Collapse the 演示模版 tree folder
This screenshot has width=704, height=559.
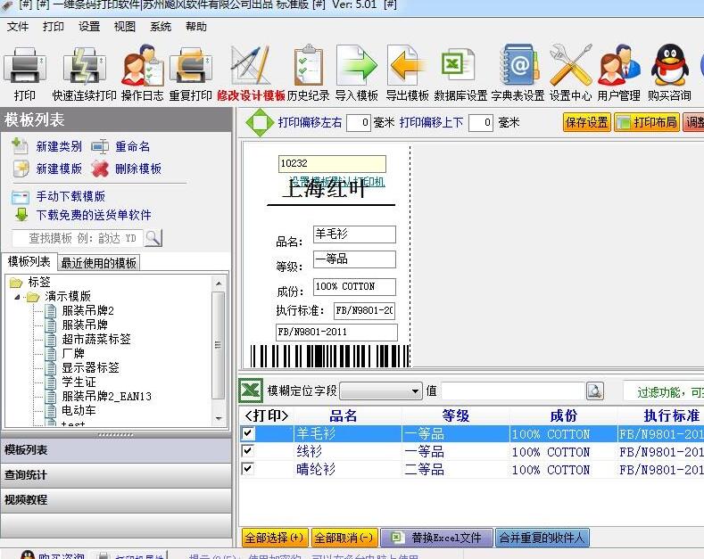(x=17, y=297)
